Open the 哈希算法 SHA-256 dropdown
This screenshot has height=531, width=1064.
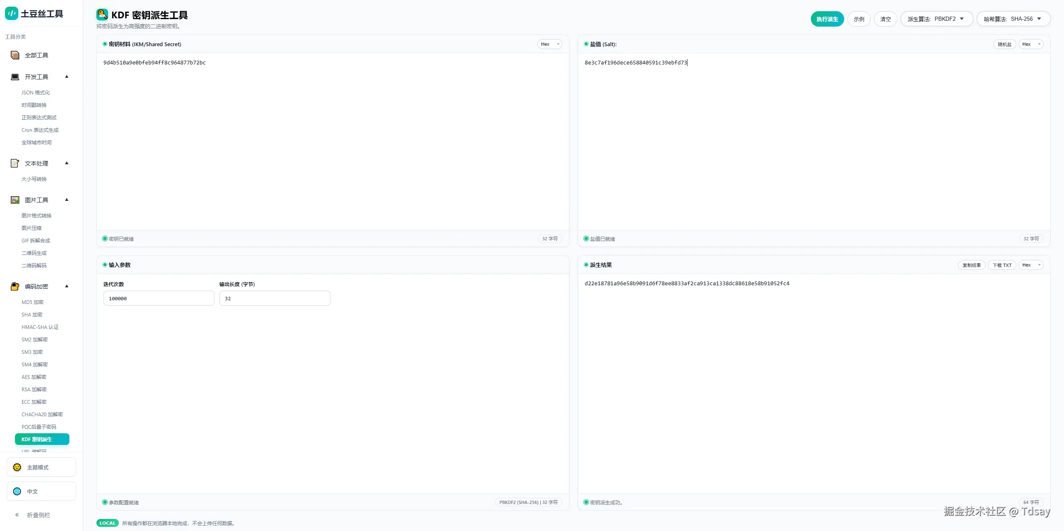[1013, 19]
